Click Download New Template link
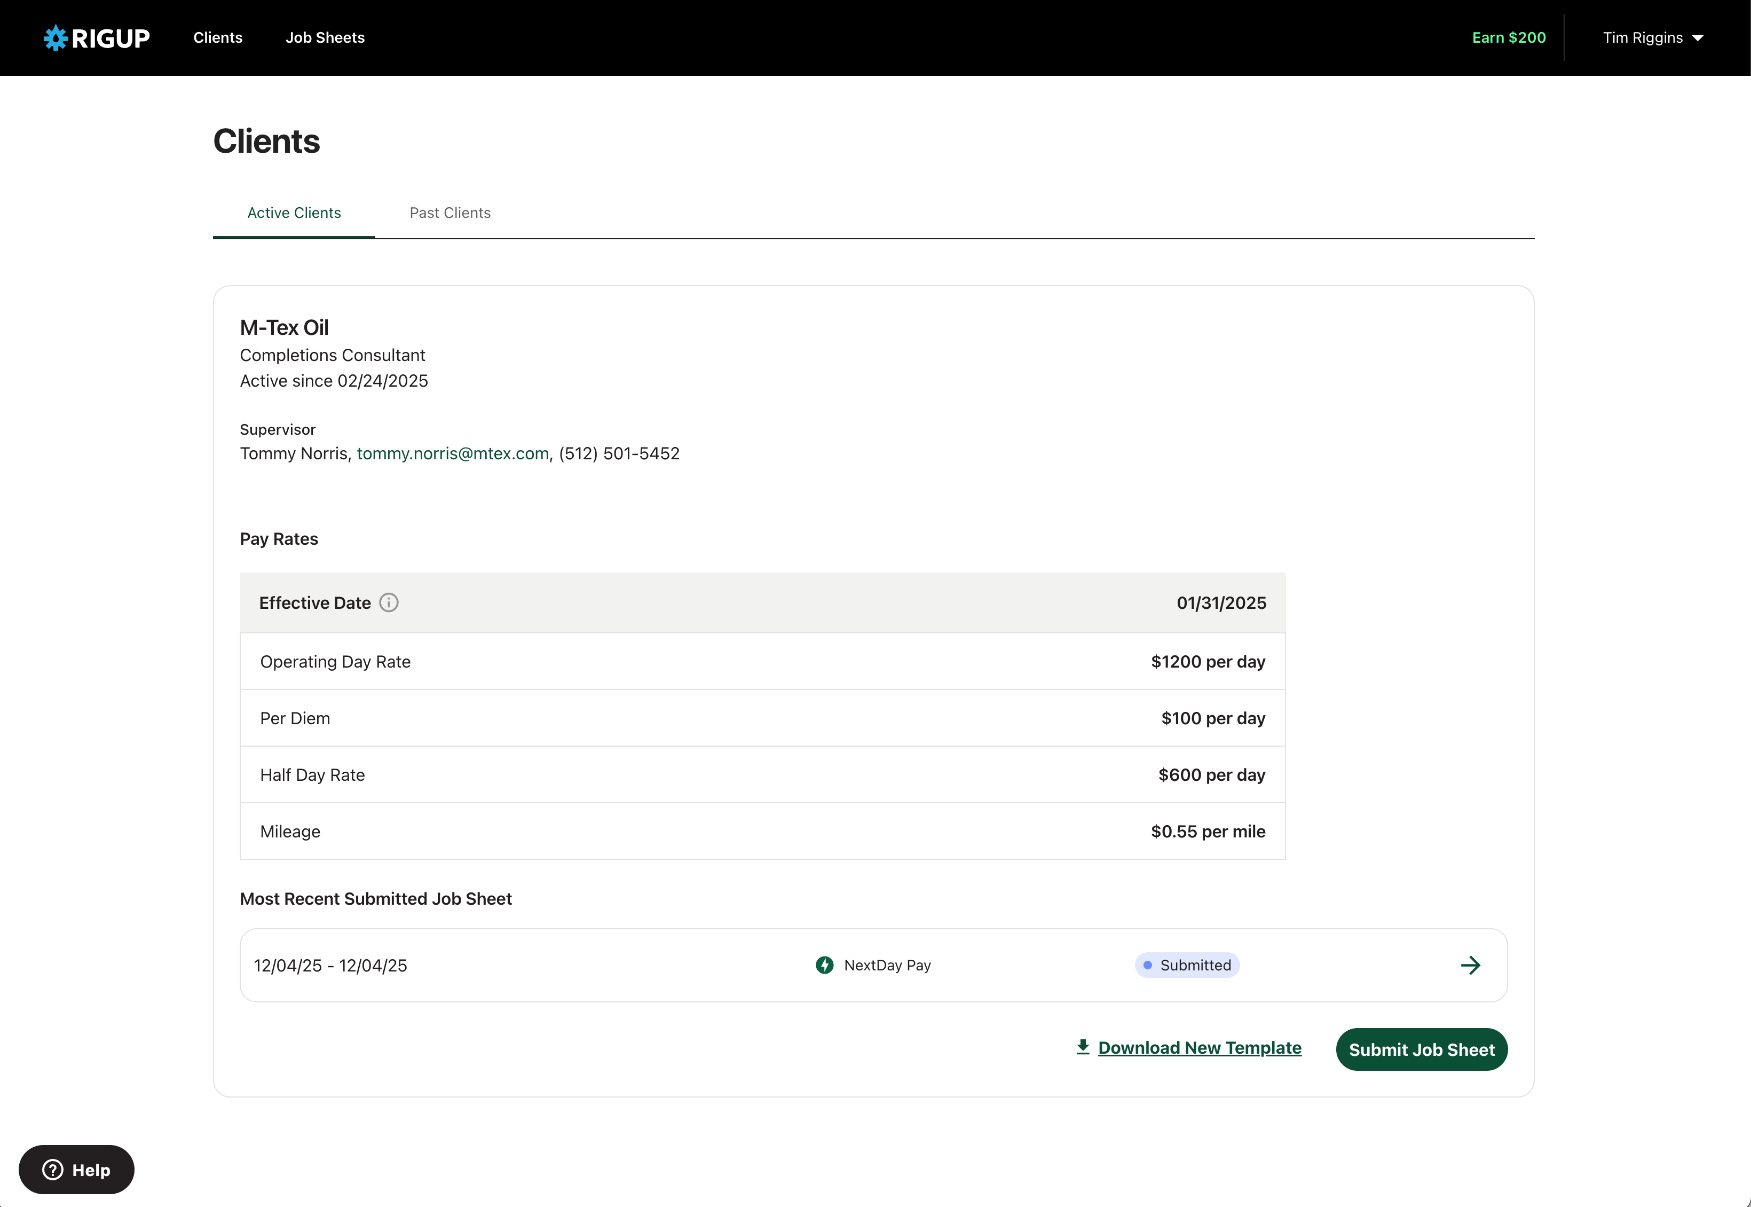The height and width of the screenshot is (1207, 1751). tap(1200, 1047)
